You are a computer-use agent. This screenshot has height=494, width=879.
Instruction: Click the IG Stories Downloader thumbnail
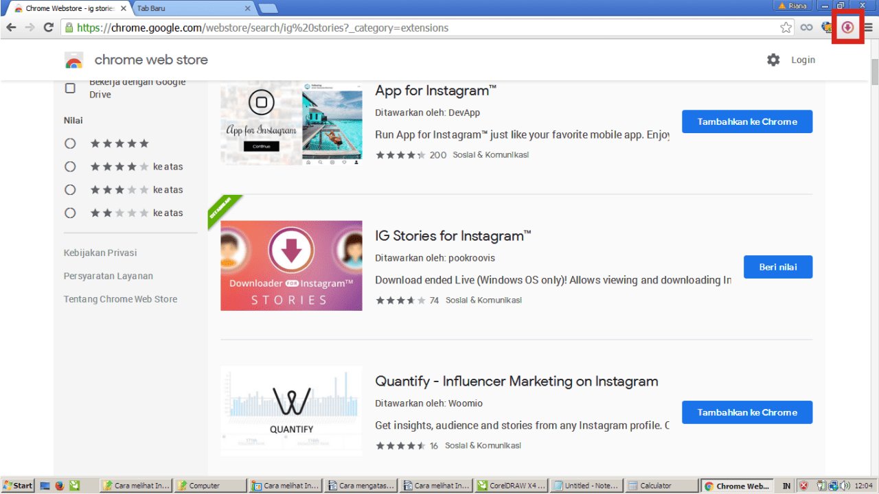(x=291, y=266)
